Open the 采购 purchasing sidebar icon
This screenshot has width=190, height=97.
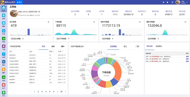coord(4,55)
